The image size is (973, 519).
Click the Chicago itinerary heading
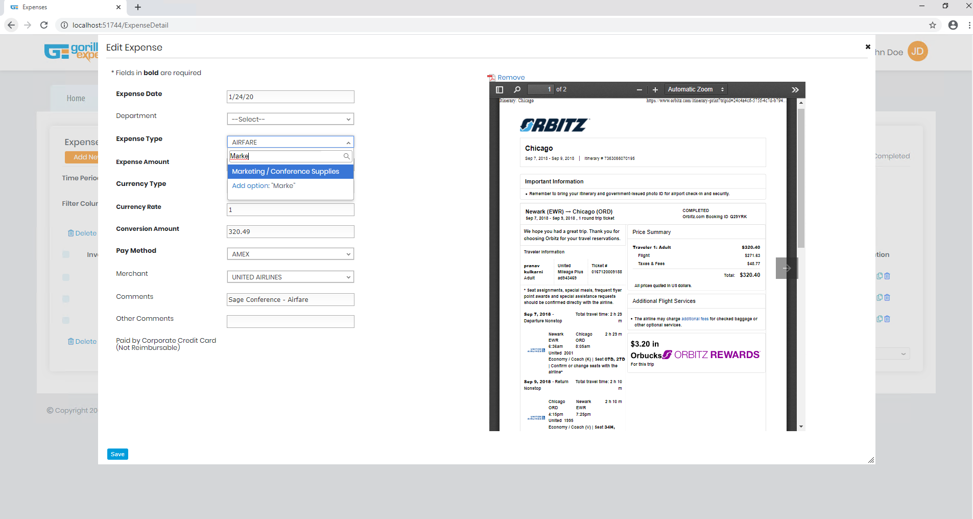click(539, 148)
